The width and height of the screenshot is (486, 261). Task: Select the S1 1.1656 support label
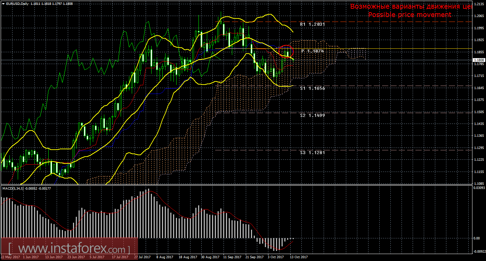click(312, 88)
